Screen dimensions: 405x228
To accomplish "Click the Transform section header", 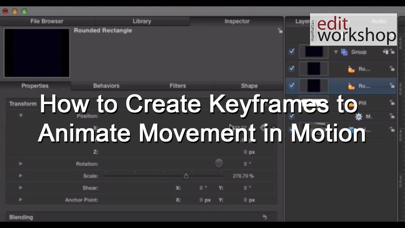I will click(23, 104).
